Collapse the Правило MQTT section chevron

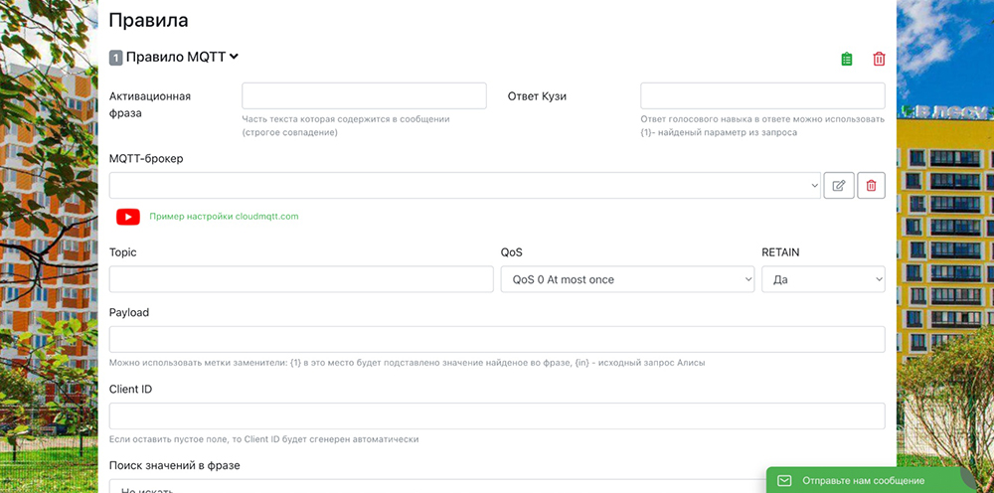pos(234,57)
